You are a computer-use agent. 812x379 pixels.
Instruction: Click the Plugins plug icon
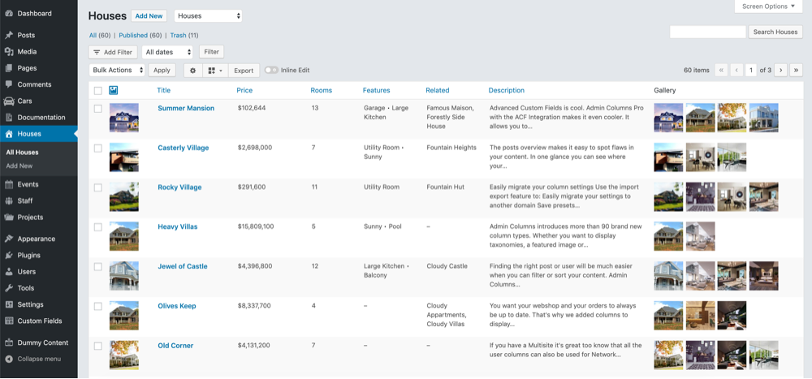point(9,256)
